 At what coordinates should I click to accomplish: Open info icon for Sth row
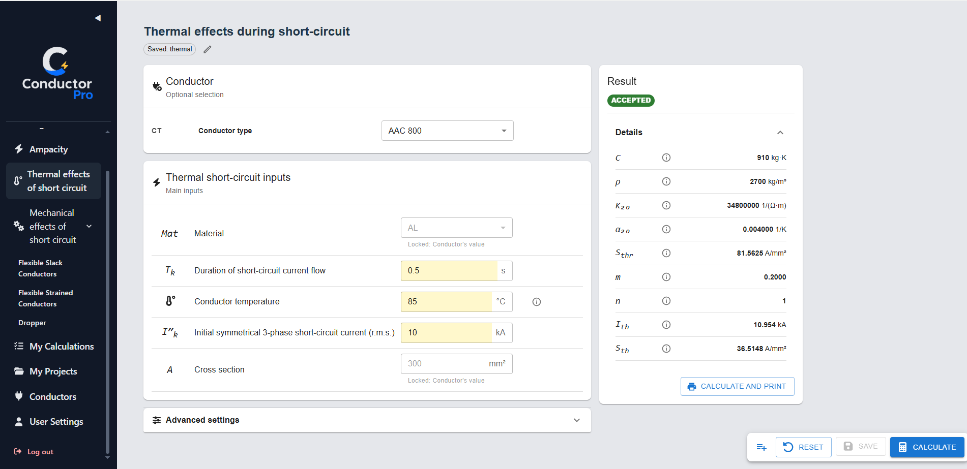666,349
